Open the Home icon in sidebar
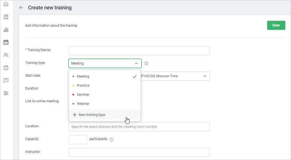This screenshot has width=291, height=160. 6,5
